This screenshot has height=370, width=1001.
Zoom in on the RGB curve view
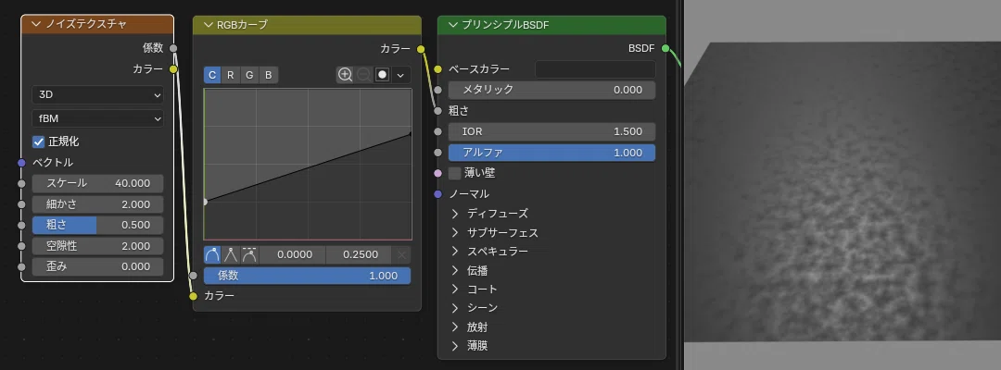pos(346,75)
